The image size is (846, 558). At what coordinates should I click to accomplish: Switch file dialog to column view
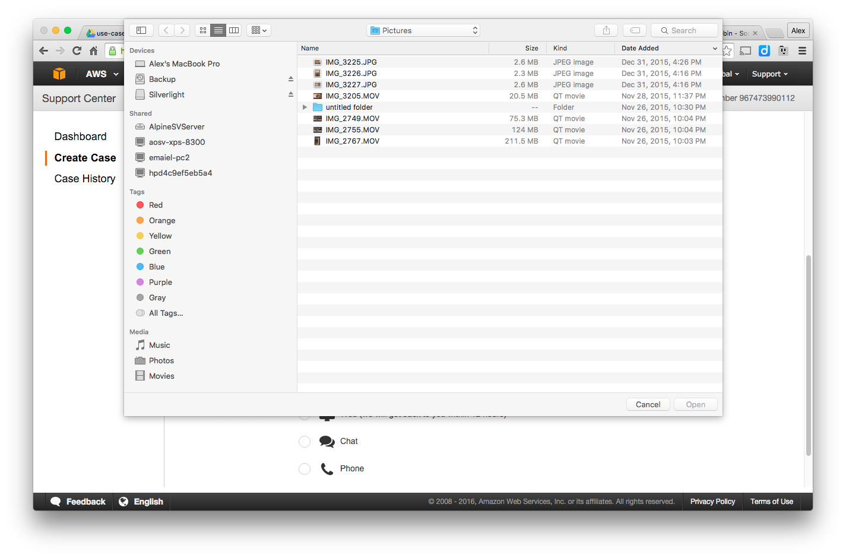tap(234, 30)
